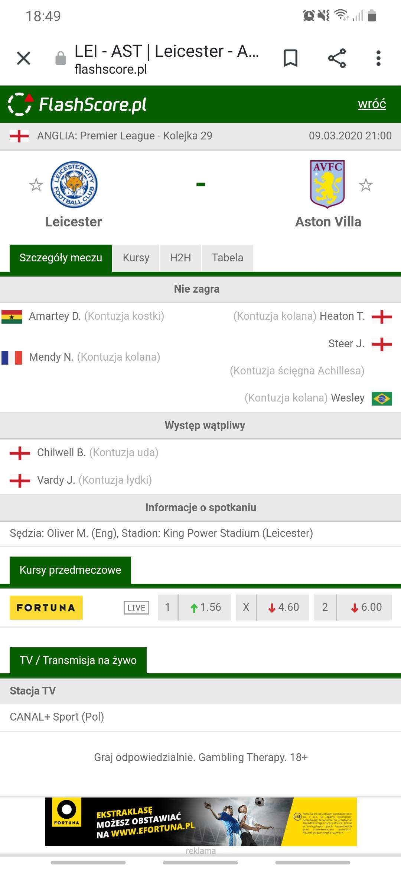Close the browser tab with X
The height and width of the screenshot is (870, 401).
(x=23, y=58)
